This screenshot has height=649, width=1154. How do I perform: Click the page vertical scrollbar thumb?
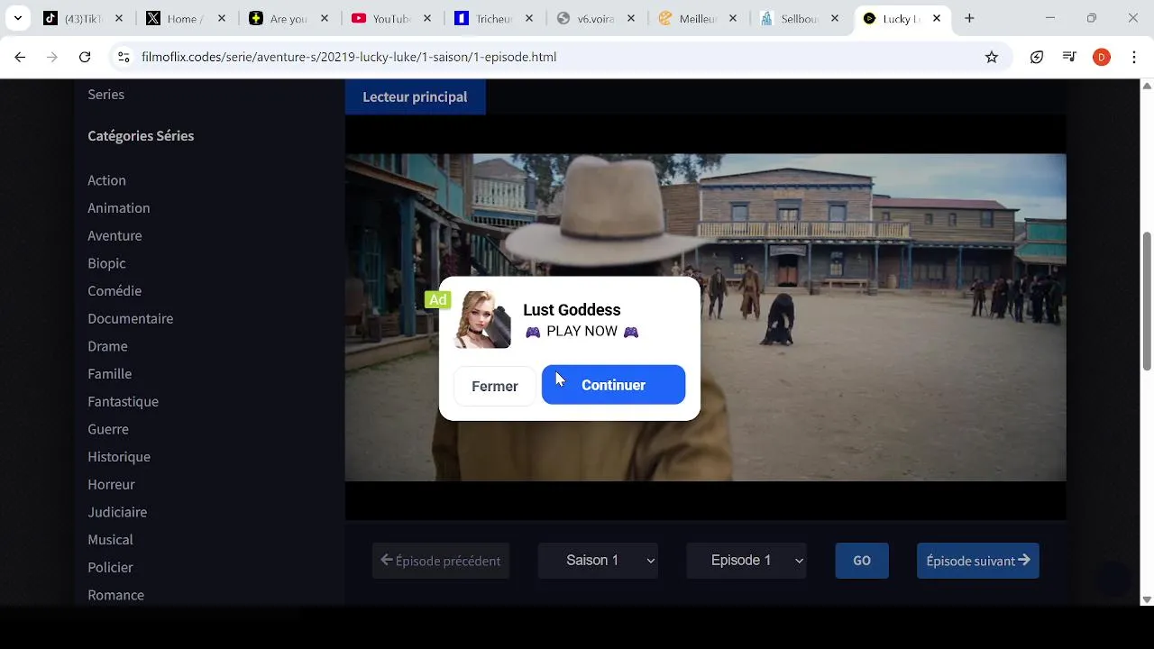pos(1147,300)
